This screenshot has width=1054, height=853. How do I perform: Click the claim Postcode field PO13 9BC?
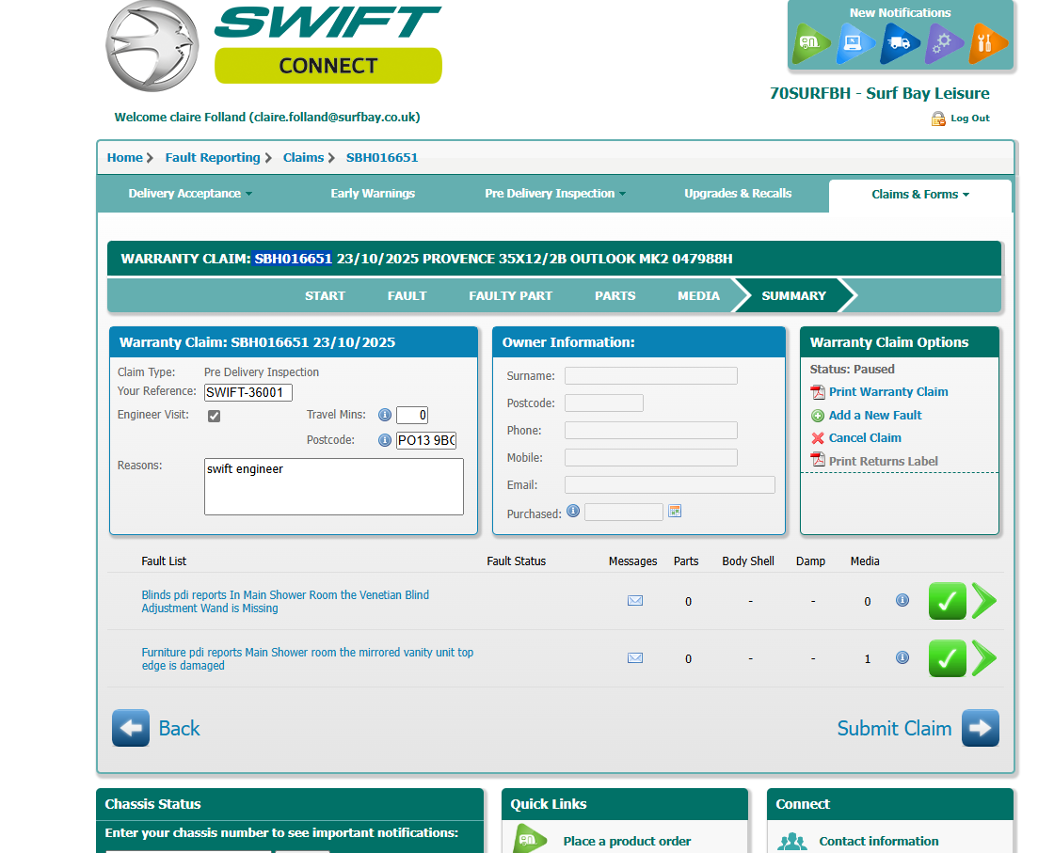[426, 440]
